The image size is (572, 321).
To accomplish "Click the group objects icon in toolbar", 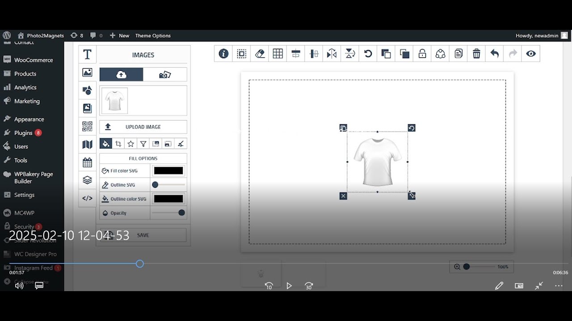I will pos(441,53).
